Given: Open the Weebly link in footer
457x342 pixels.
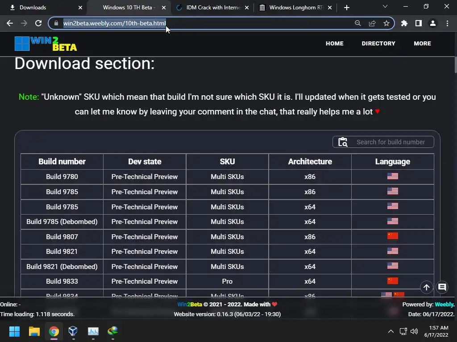Looking at the screenshot, I should click(444, 305).
